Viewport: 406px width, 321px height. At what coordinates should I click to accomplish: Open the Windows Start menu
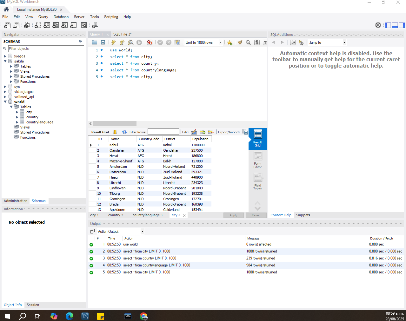(7, 316)
